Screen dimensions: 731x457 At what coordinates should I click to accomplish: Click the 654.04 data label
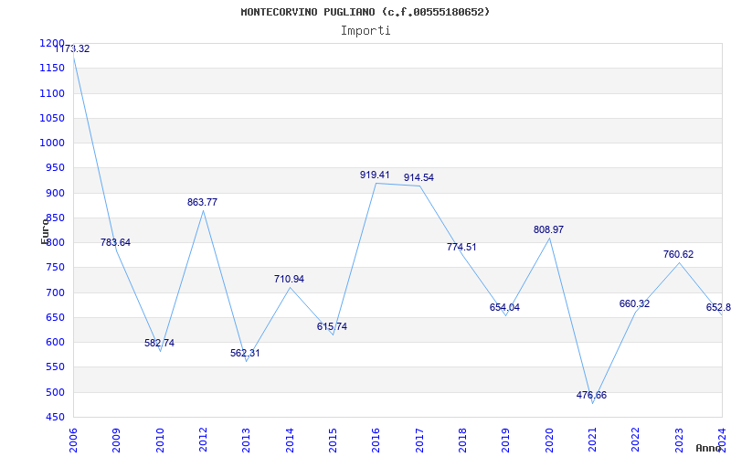click(x=504, y=307)
